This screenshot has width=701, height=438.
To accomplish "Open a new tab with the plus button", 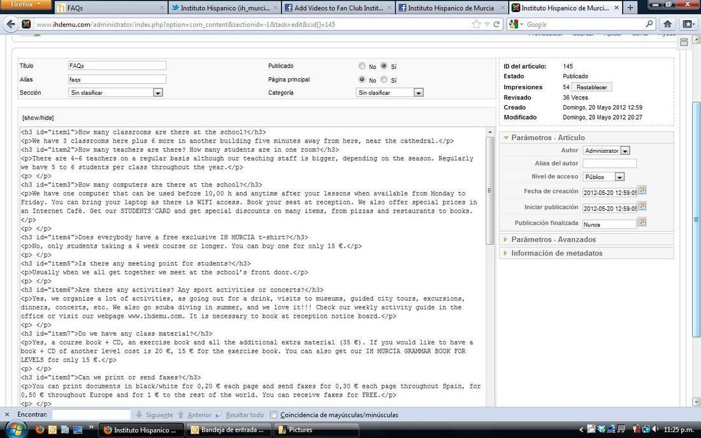I will pyautogui.click(x=630, y=8).
